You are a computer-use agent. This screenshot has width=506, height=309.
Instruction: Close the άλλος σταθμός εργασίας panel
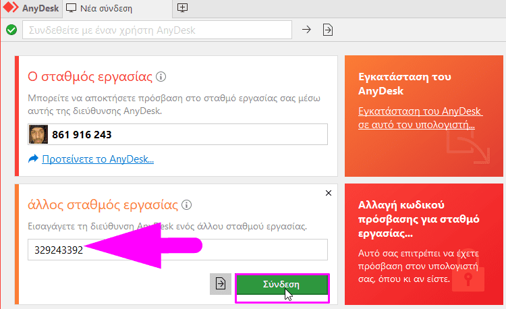(x=329, y=193)
